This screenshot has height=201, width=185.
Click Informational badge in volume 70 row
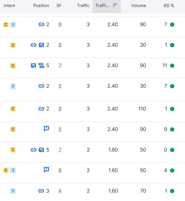13,191
